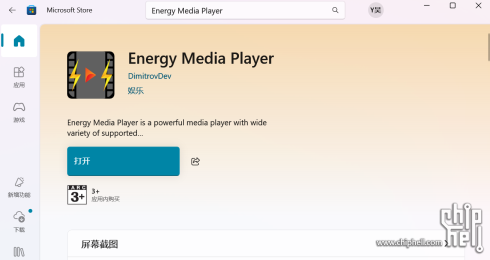Open the 游戏 (Games) section

[x=19, y=112]
